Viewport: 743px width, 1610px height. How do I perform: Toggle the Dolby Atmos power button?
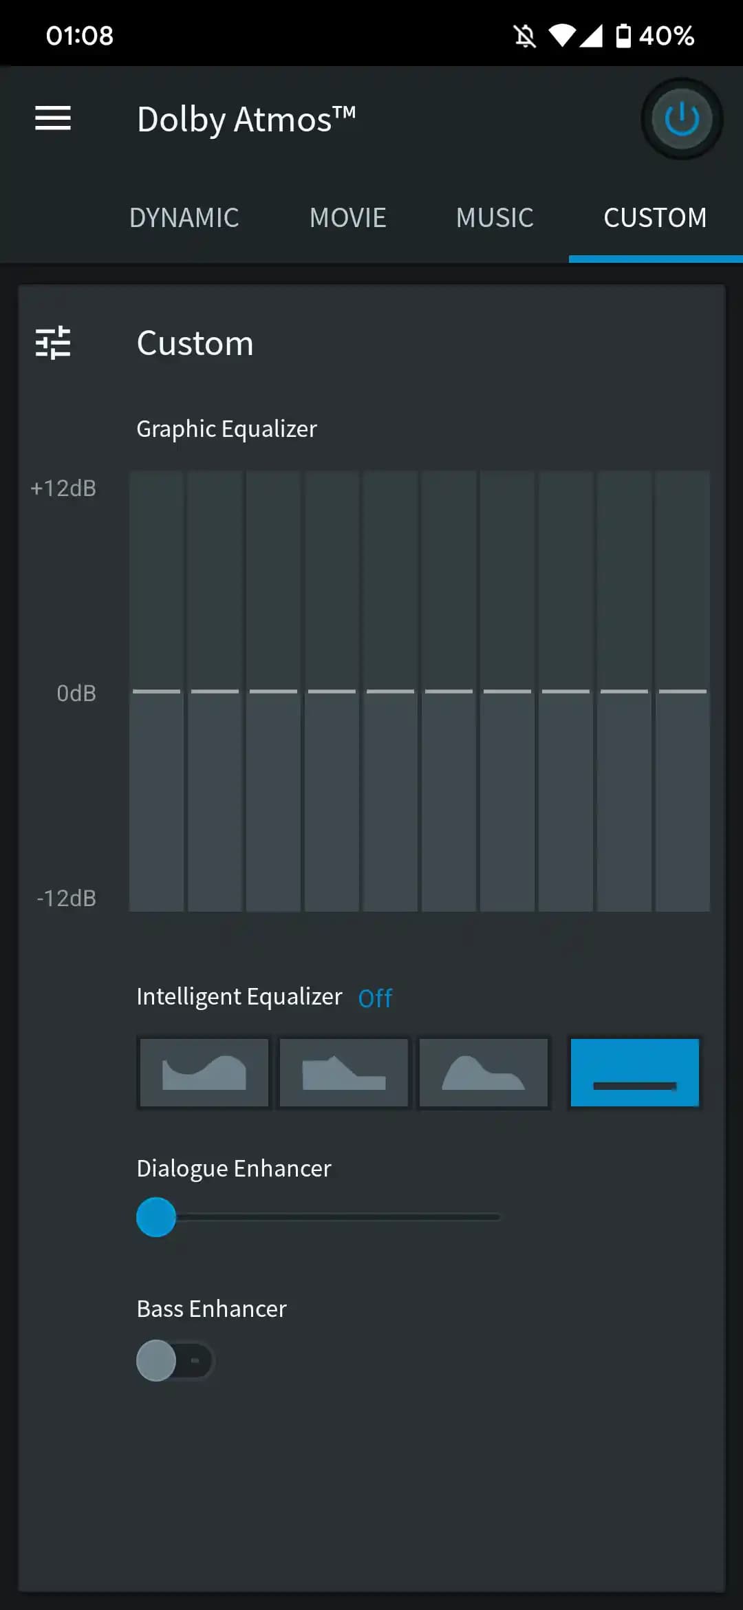[681, 118]
